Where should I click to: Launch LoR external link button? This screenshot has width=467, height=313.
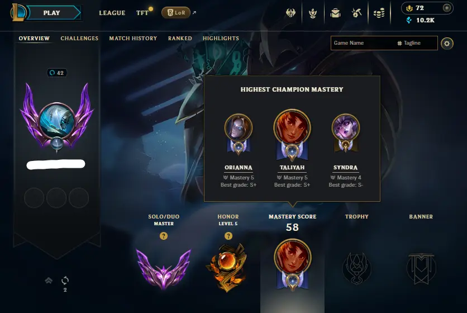click(x=176, y=12)
